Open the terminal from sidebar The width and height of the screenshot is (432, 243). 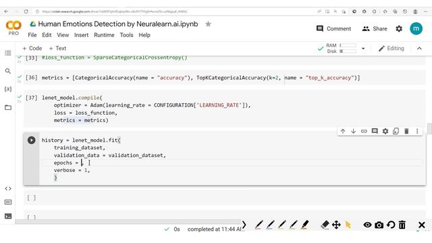[x=8, y=216]
